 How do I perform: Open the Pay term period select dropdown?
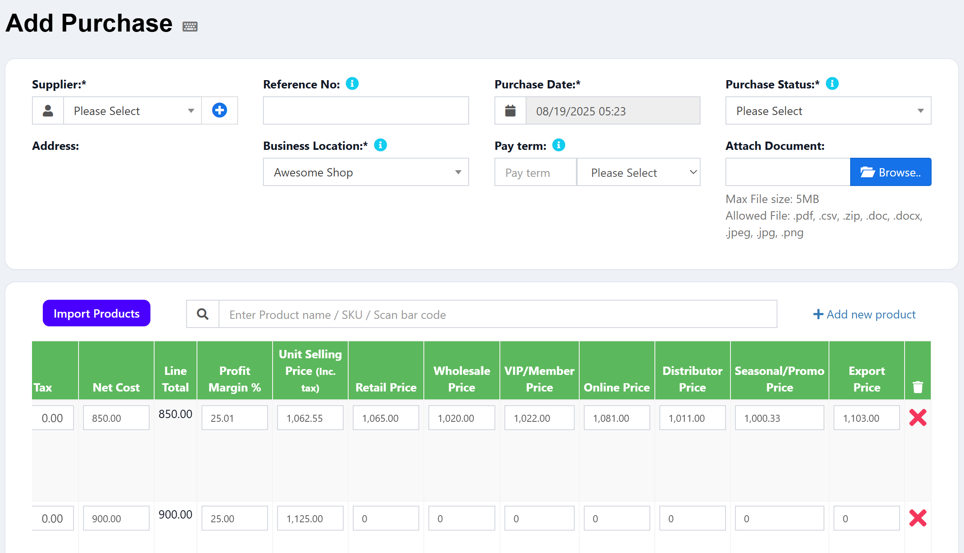pyautogui.click(x=638, y=172)
